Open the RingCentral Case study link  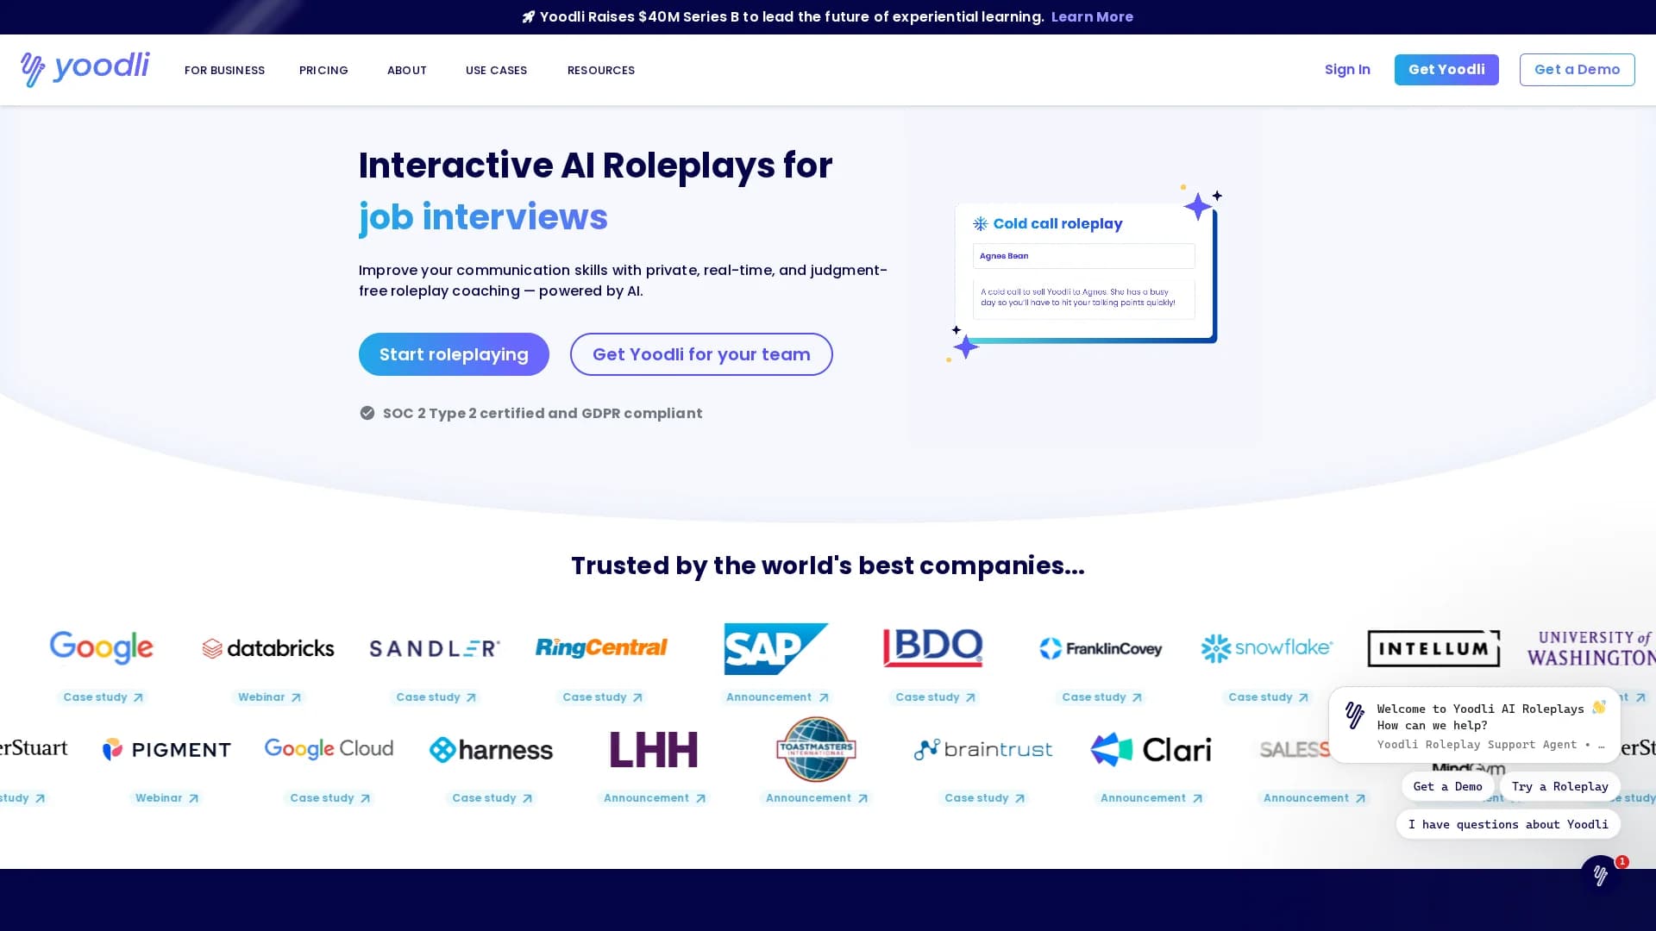click(x=602, y=697)
